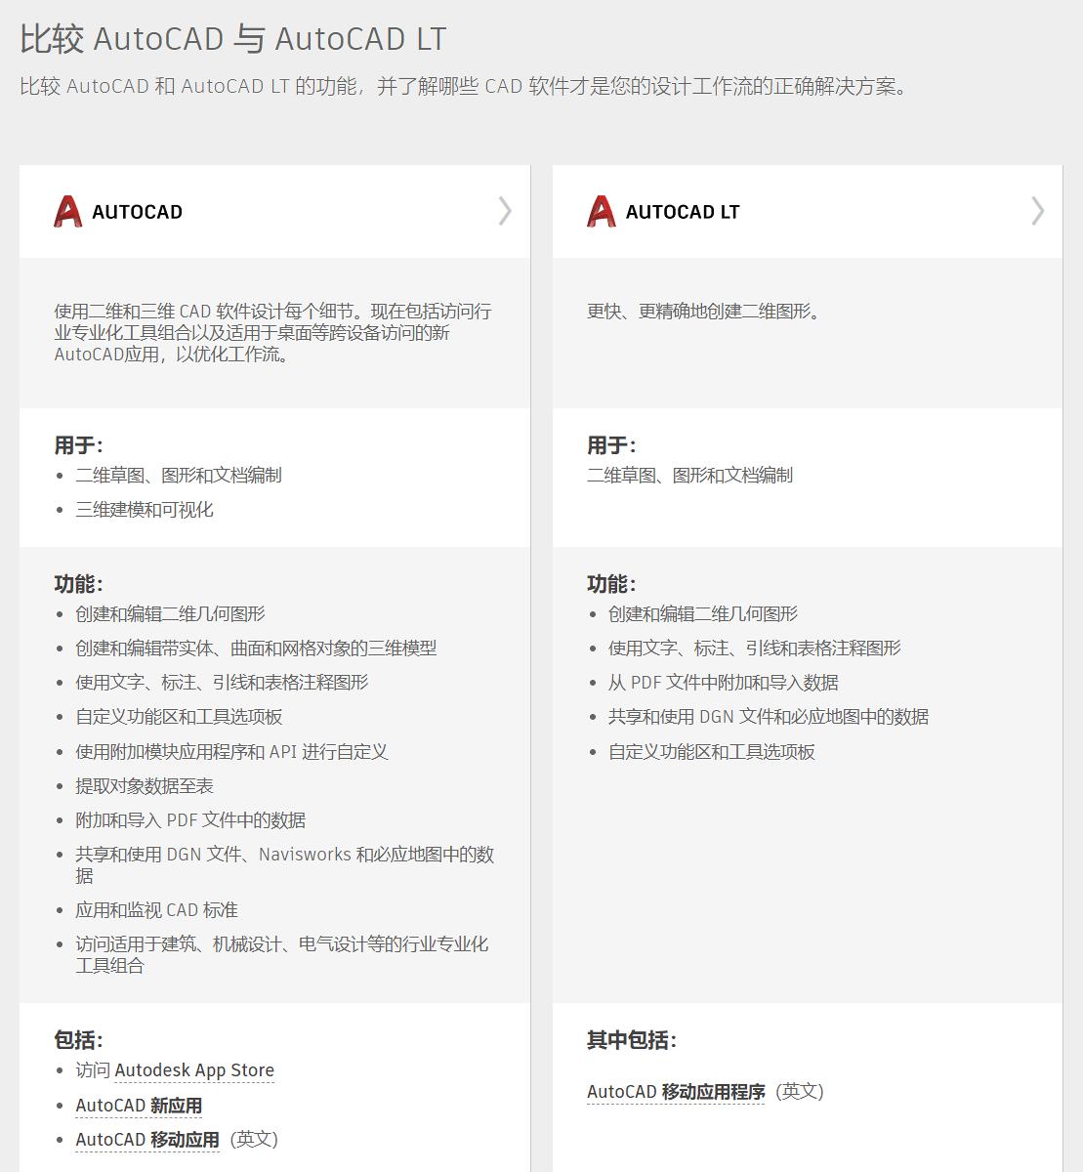Open the AutoCAD 新应用 link
The height and width of the screenshot is (1172, 1083).
tap(139, 1106)
